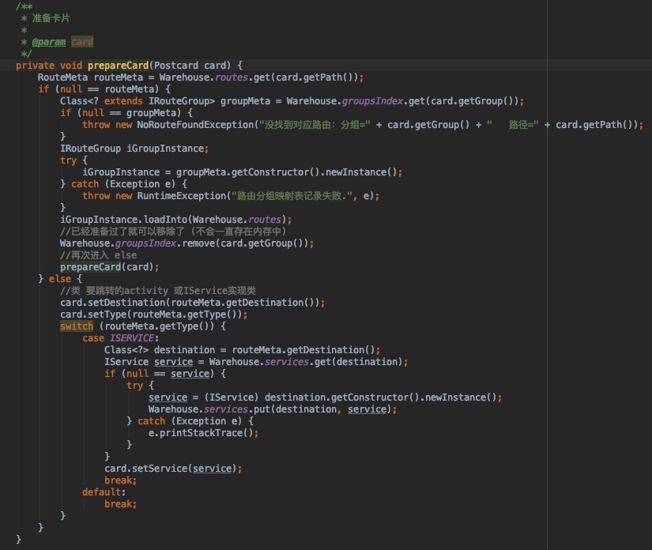Image resolution: width=652 pixels, height=550 pixels.
Task: Click the 'RouteMeta' type in the routeMeta declaration
Action: [62, 77]
